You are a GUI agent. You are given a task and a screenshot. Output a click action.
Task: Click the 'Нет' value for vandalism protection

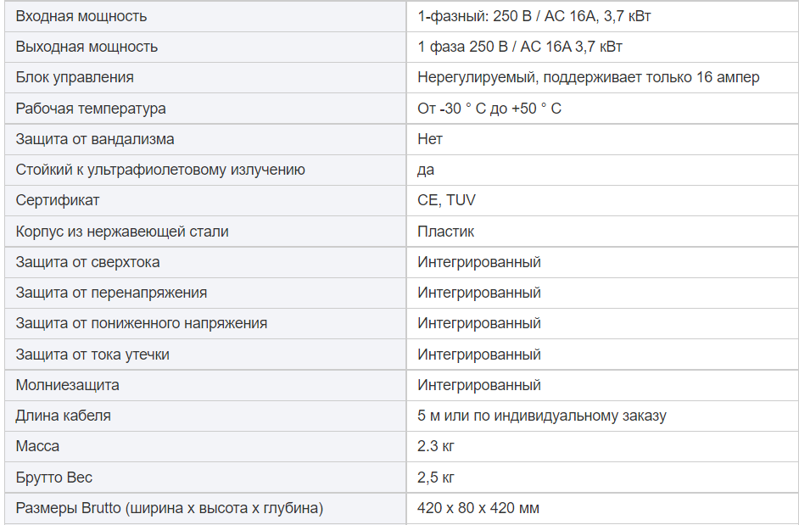[430, 139]
